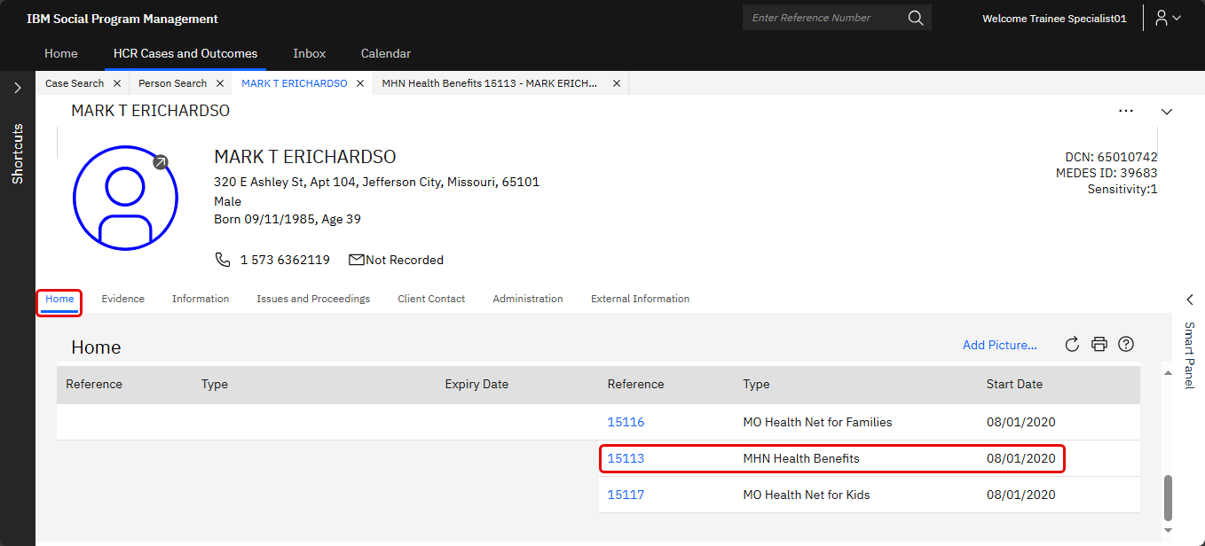The image size is (1205, 546).
Task: Open case reference 15113 link
Action: (626, 458)
